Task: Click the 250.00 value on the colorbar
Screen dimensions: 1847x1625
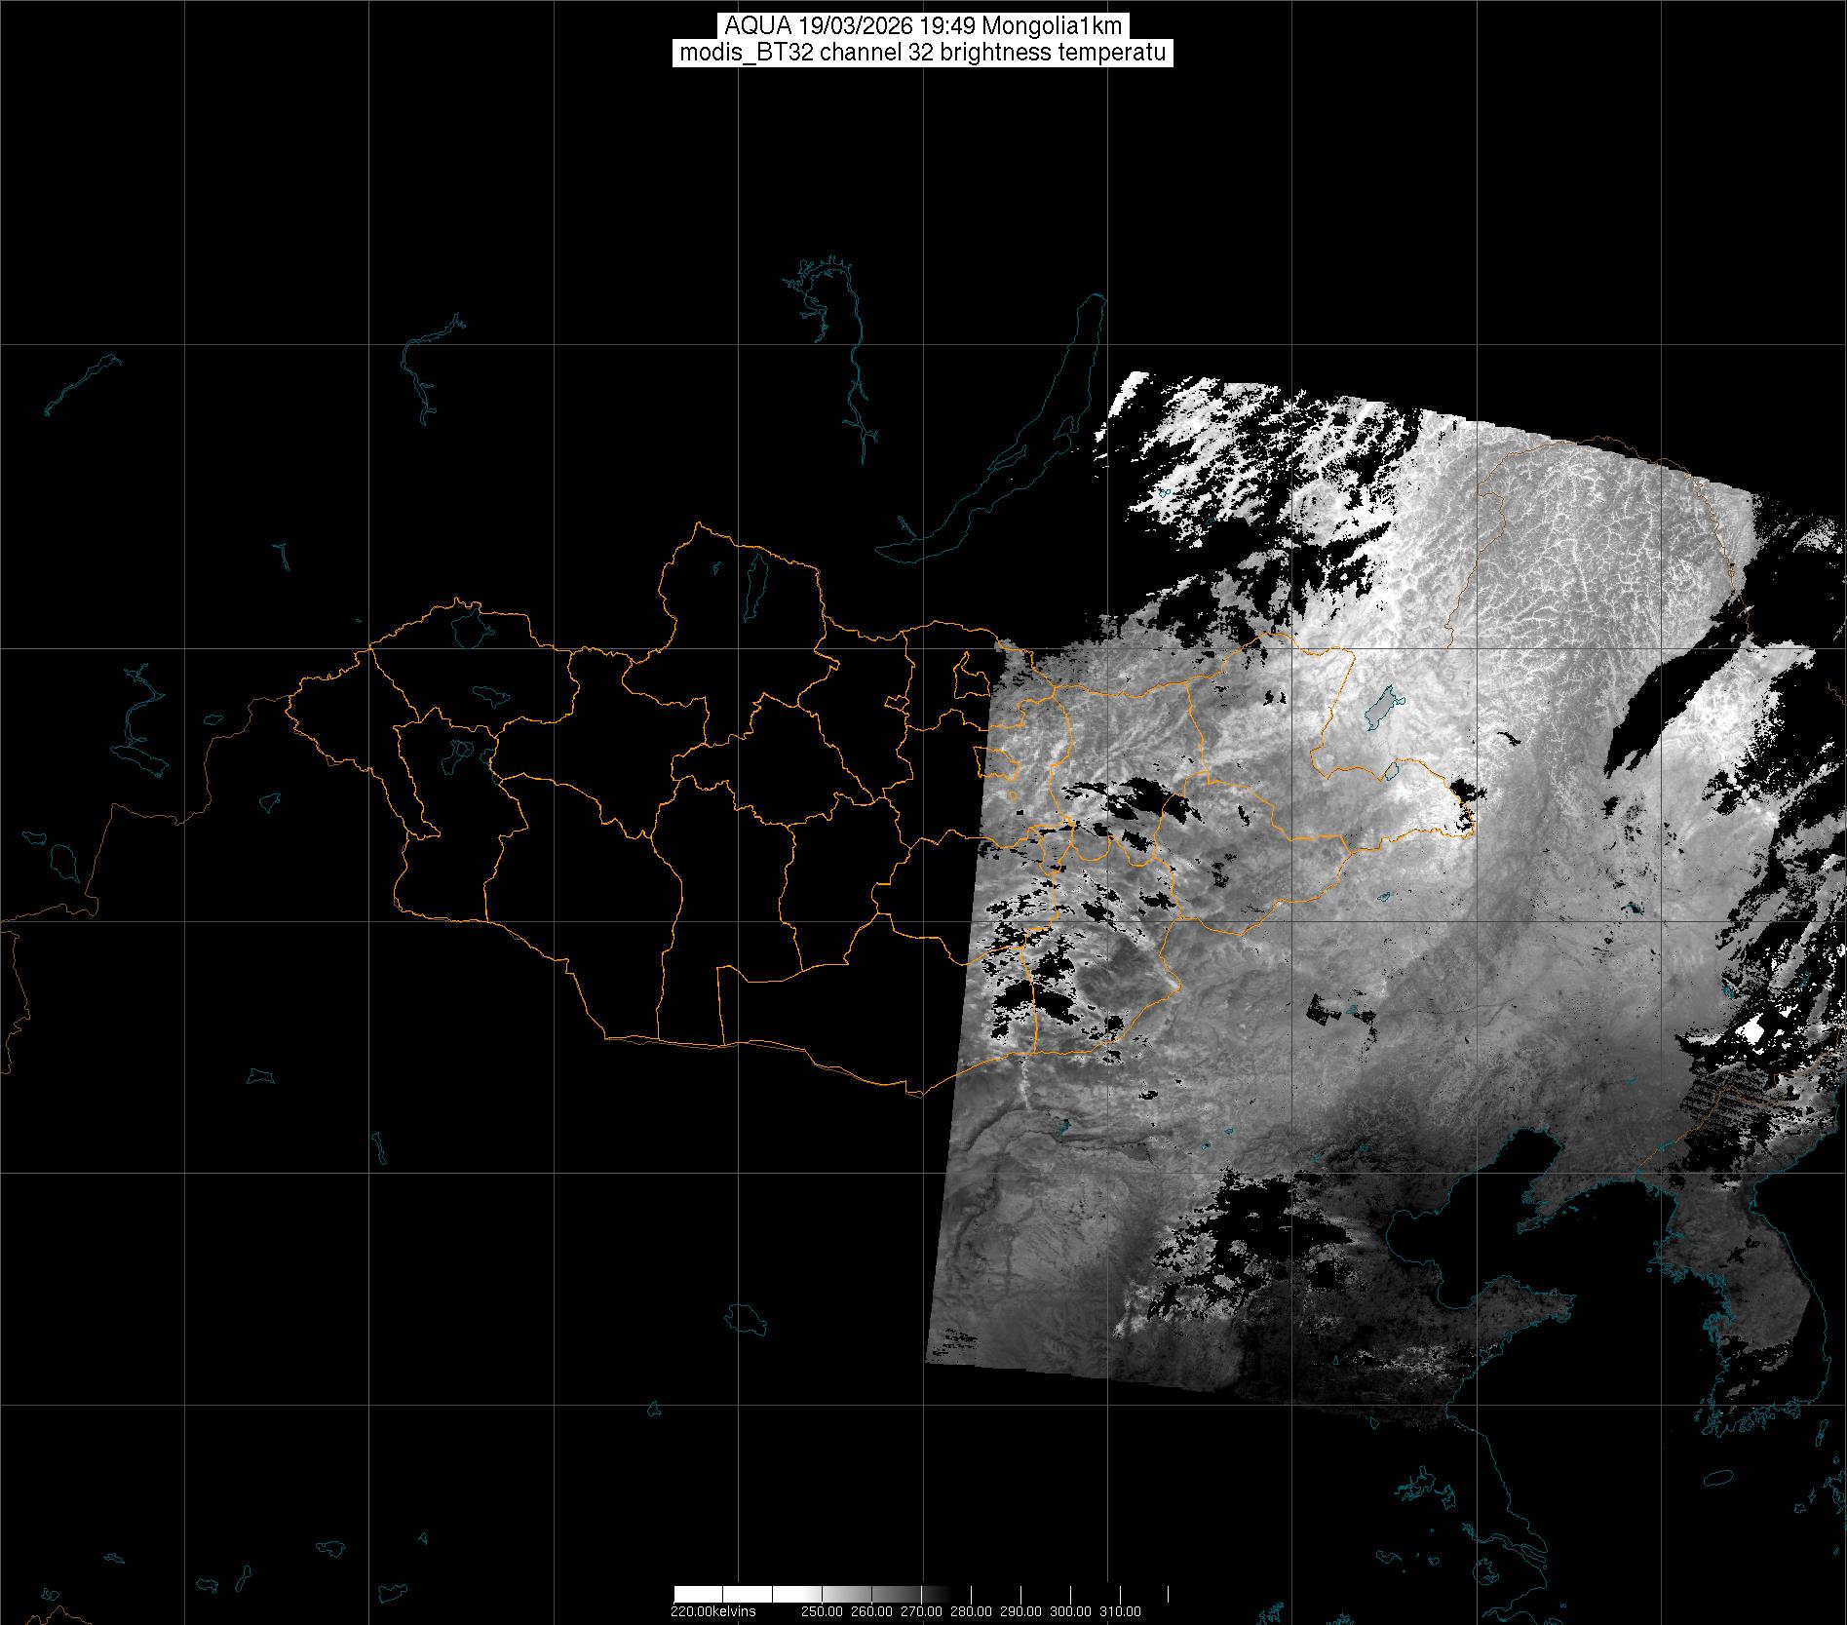Action: 822,1611
